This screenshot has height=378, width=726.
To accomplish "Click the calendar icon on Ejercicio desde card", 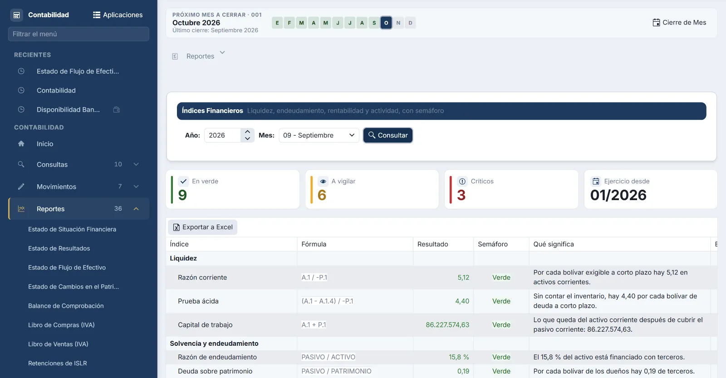I will point(596,181).
